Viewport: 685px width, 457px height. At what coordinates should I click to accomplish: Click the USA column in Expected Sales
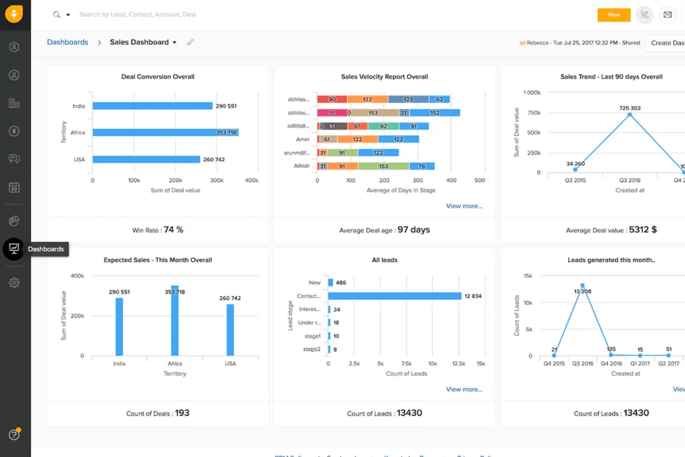(x=230, y=330)
